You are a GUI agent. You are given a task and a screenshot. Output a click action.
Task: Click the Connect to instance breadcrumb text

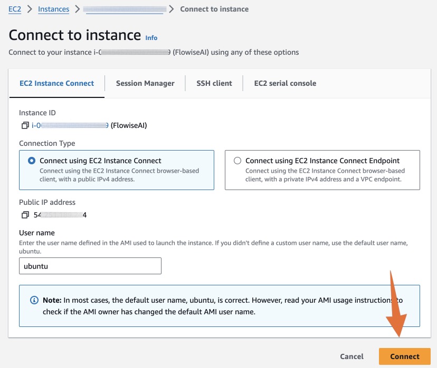pos(214,9)
